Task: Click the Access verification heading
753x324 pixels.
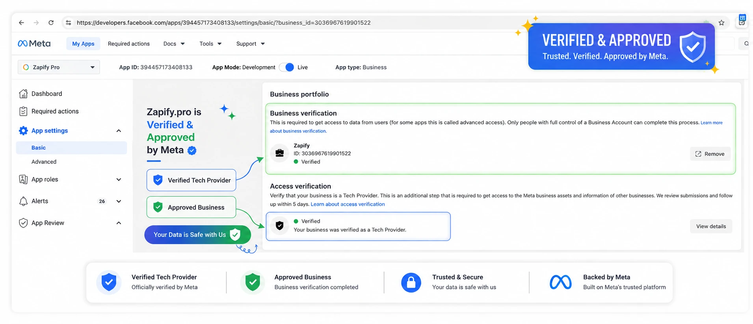Action: (300, 186)
